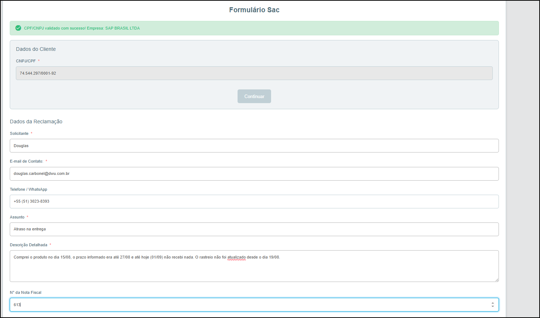The height and width of the screenshot is (318, 540).
Task: Click the Nº da Nota Fiscal number field
Action: point(254,305)
